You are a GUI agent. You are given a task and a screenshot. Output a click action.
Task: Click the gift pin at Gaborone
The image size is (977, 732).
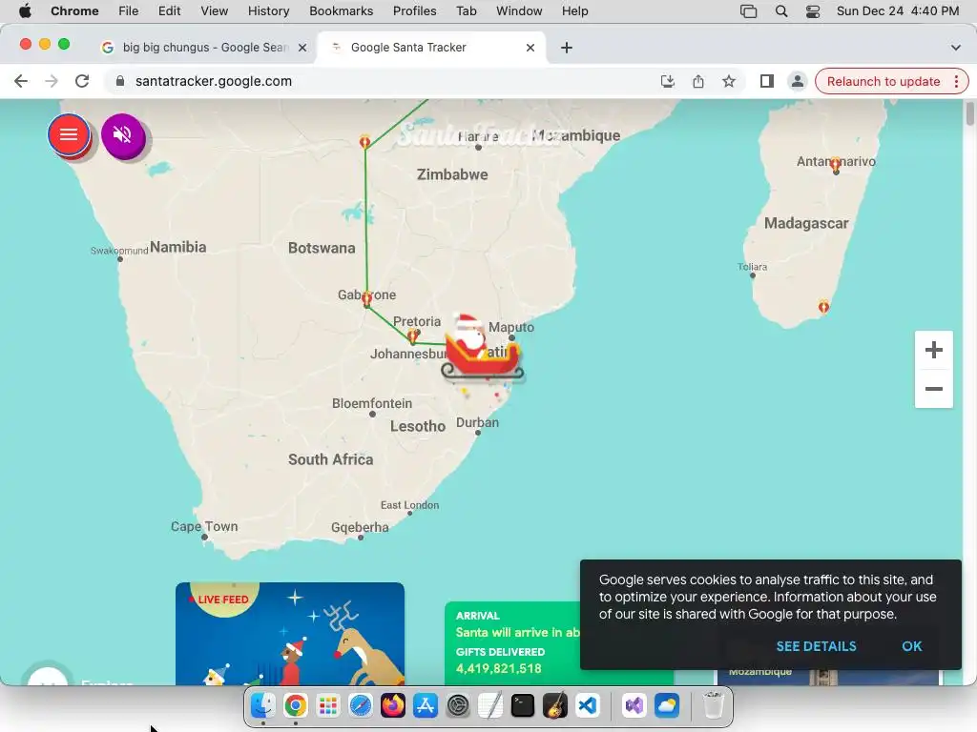[366, 298]
